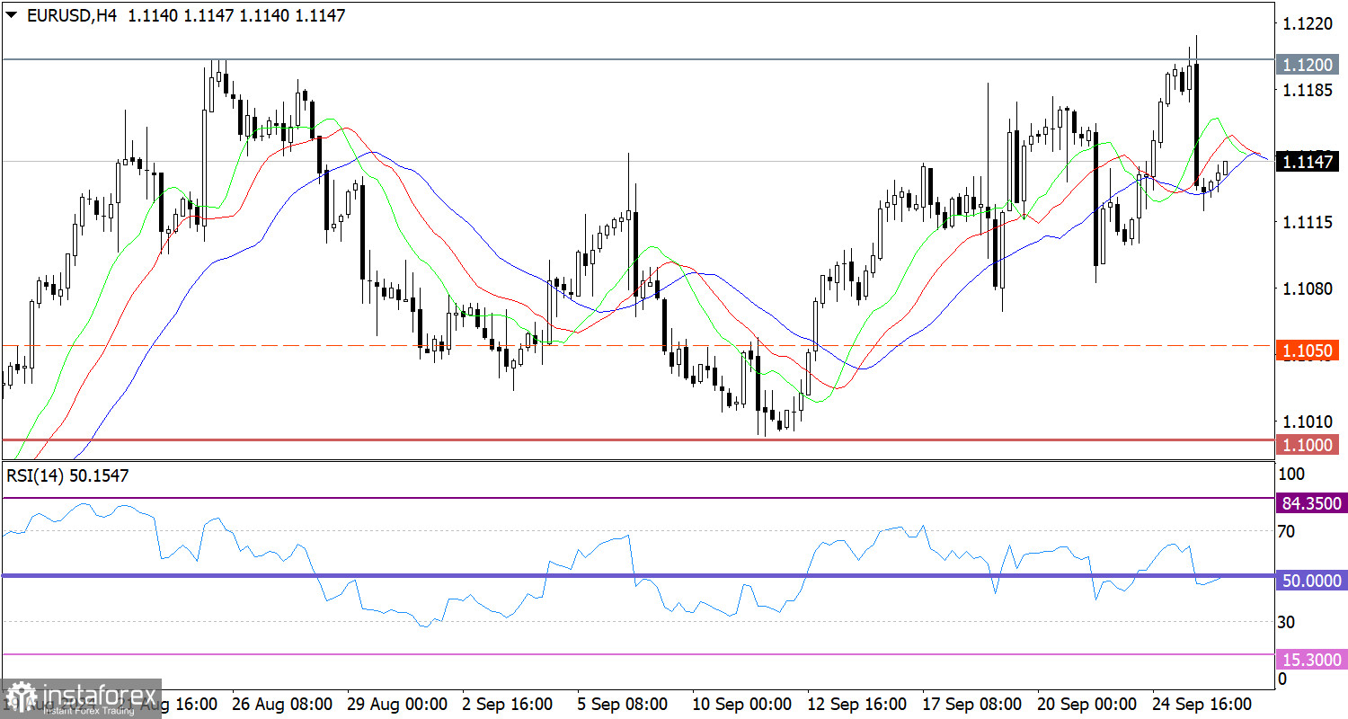Click the RSI scale value 100
The image size is (1348, 719).
tap(1292, 474)
